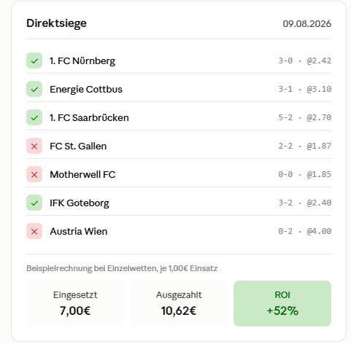This screenshot has width=351, height=344.
Task: Click the Ausgezahlt 10,62€ stat box
Action: (179, 303)
